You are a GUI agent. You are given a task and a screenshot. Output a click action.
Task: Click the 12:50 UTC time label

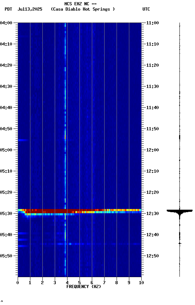tap(153, 256)
